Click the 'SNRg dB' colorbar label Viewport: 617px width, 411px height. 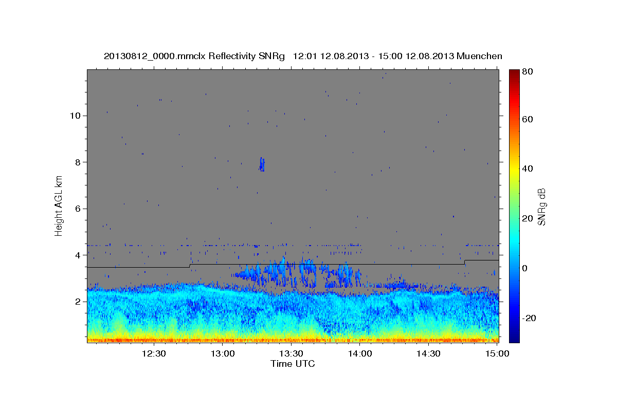point(542,207)
